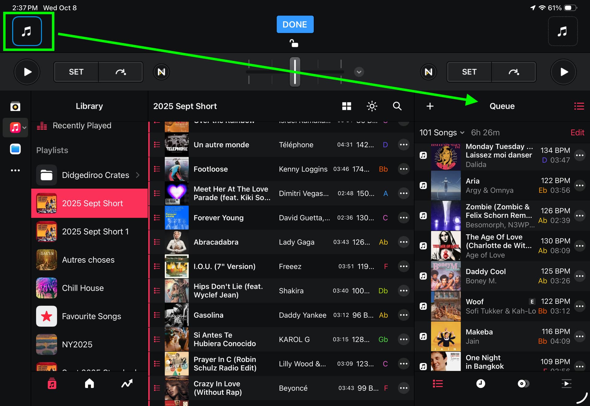The height and width of the screenshot is (406, 590).
Task: Select the history clock tab icon
Action: pyautogui.click(x=481, y=384)
